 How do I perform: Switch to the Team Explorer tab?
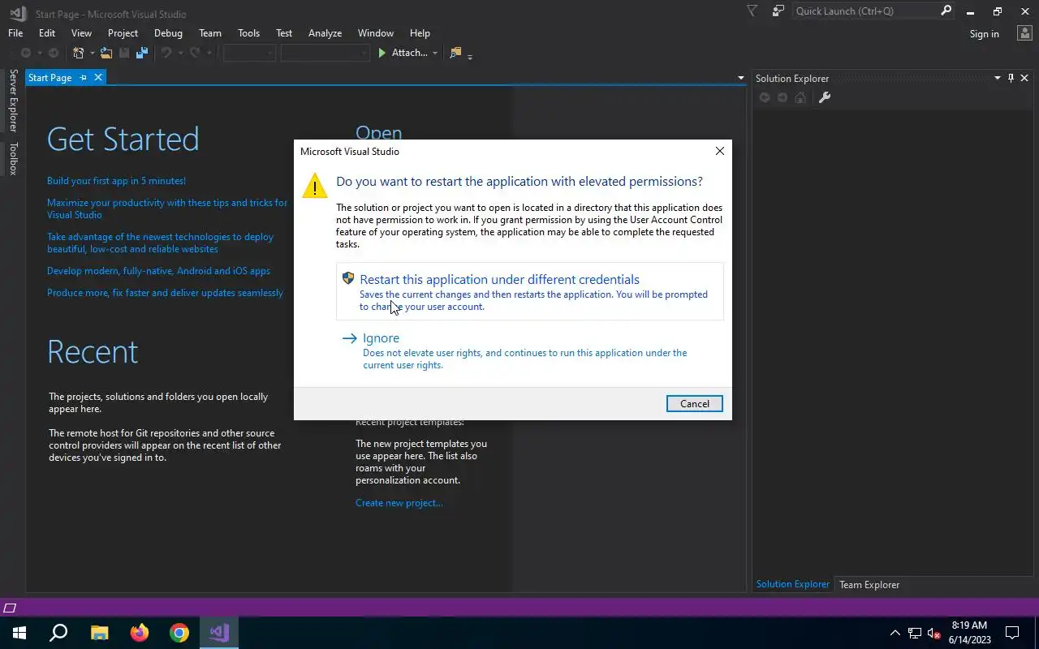869,584
